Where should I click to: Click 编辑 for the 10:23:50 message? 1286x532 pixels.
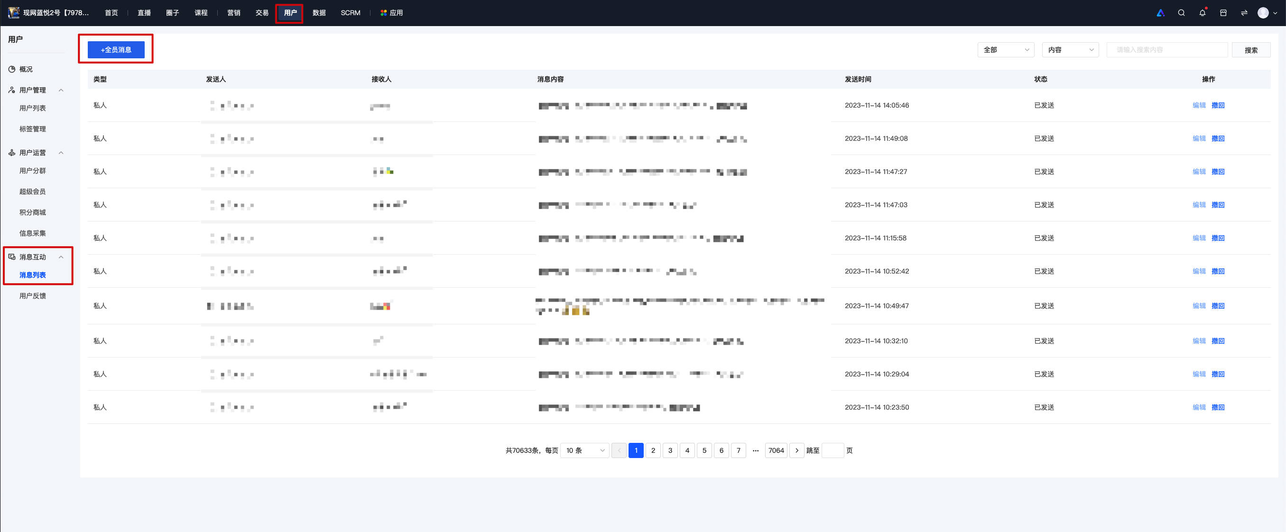click(1199, 408)
